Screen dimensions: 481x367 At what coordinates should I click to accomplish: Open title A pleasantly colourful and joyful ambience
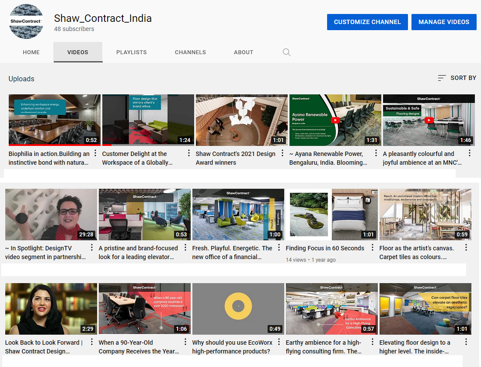tap(422, 158)
